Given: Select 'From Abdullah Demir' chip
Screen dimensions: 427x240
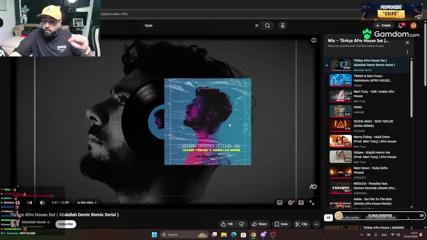Looking at the screenshot, I should [381, 217].
